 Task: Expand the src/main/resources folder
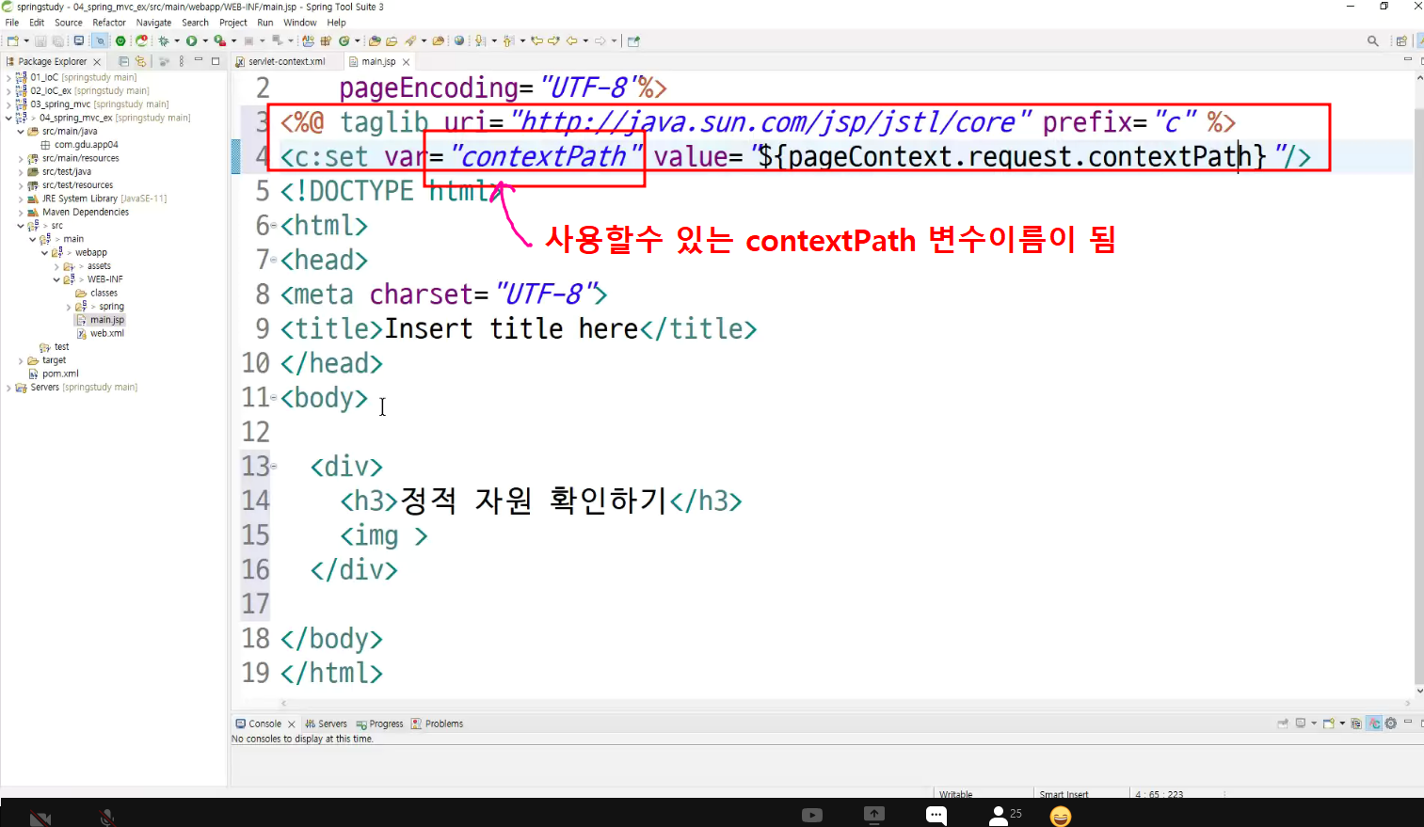coord(21,159)
